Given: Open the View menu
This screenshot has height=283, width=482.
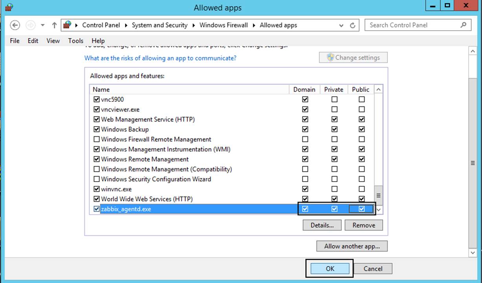Looking at the screenshot, I should point(53,40).
